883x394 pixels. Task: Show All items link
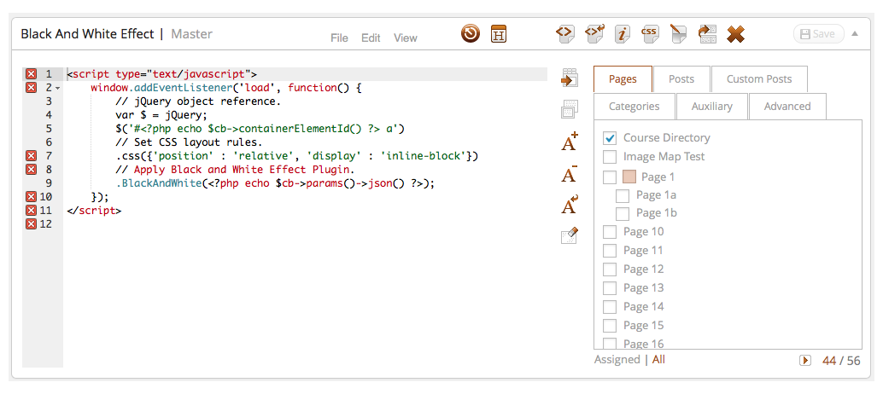click(x=658, y=360)
